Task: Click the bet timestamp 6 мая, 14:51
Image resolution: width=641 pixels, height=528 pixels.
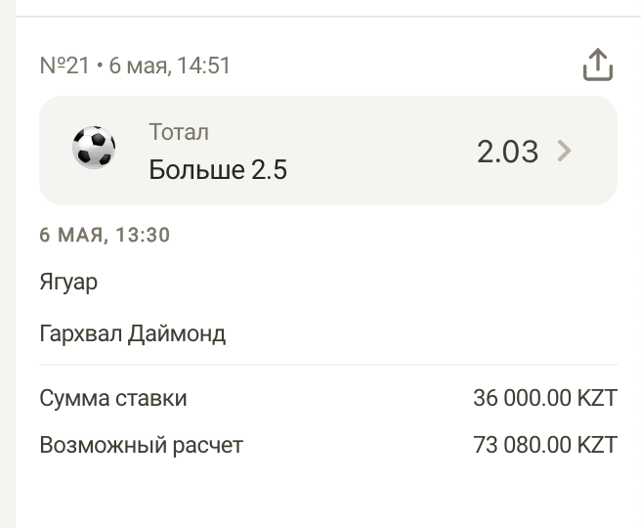Action: 170,66
